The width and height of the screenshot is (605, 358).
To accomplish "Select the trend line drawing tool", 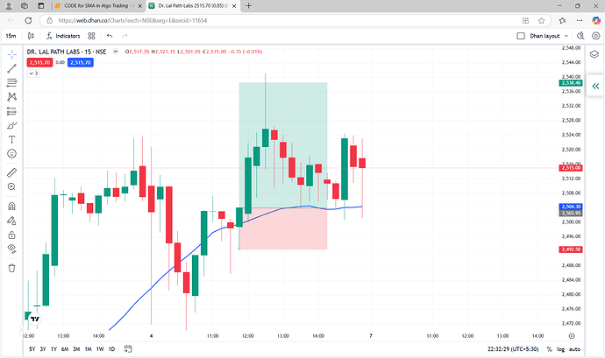I will (12, 68).
